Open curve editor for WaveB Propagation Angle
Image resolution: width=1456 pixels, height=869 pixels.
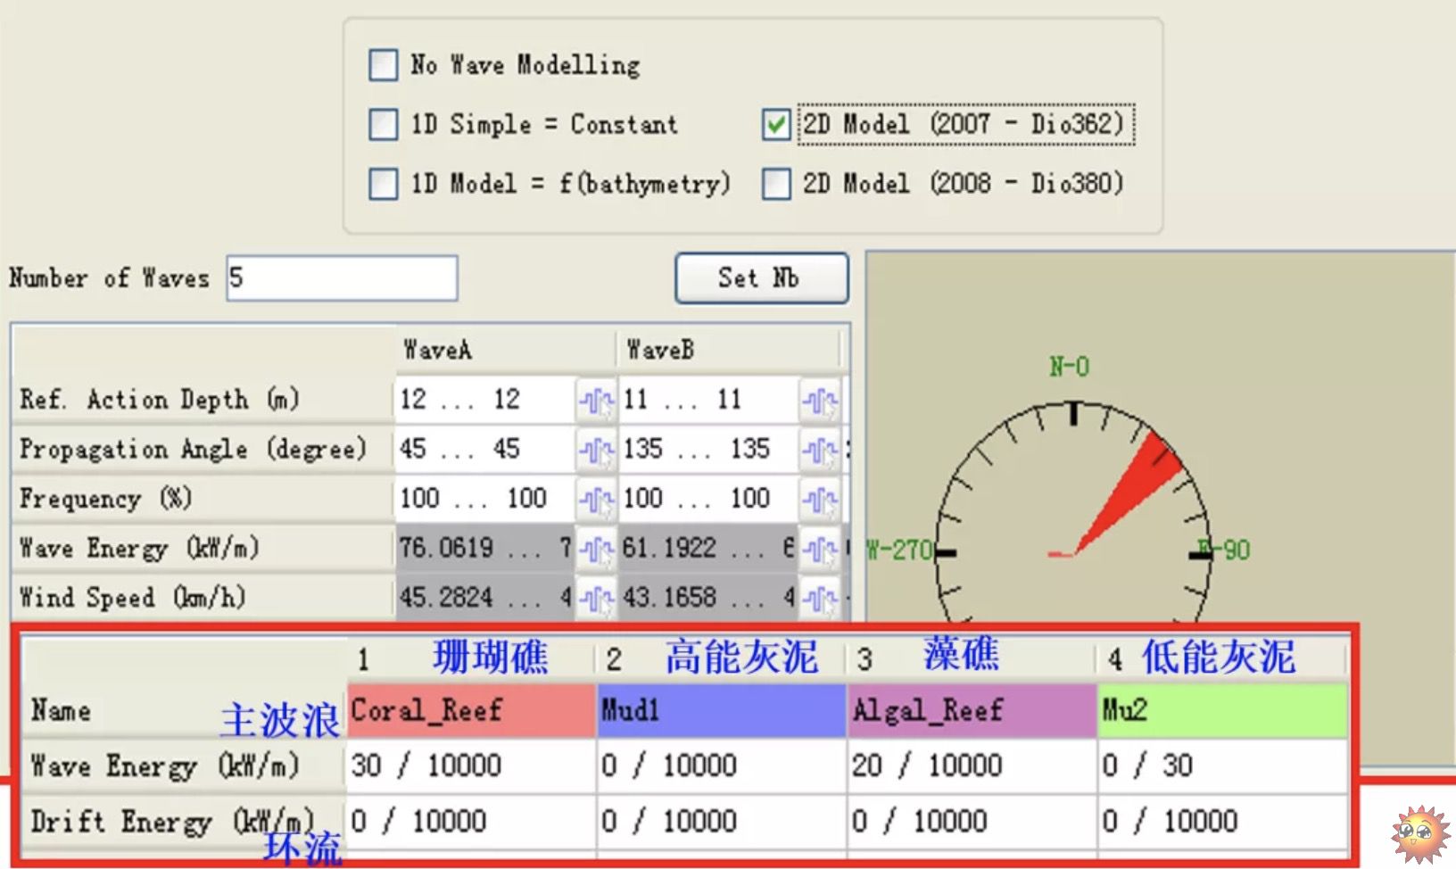(819, 451)
